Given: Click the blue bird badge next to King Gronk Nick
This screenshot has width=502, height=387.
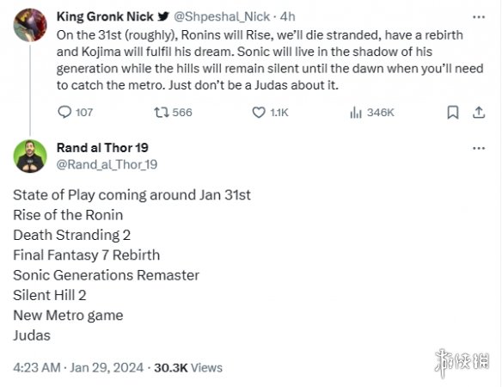Looking at the screenshot, I should [163, 16].
